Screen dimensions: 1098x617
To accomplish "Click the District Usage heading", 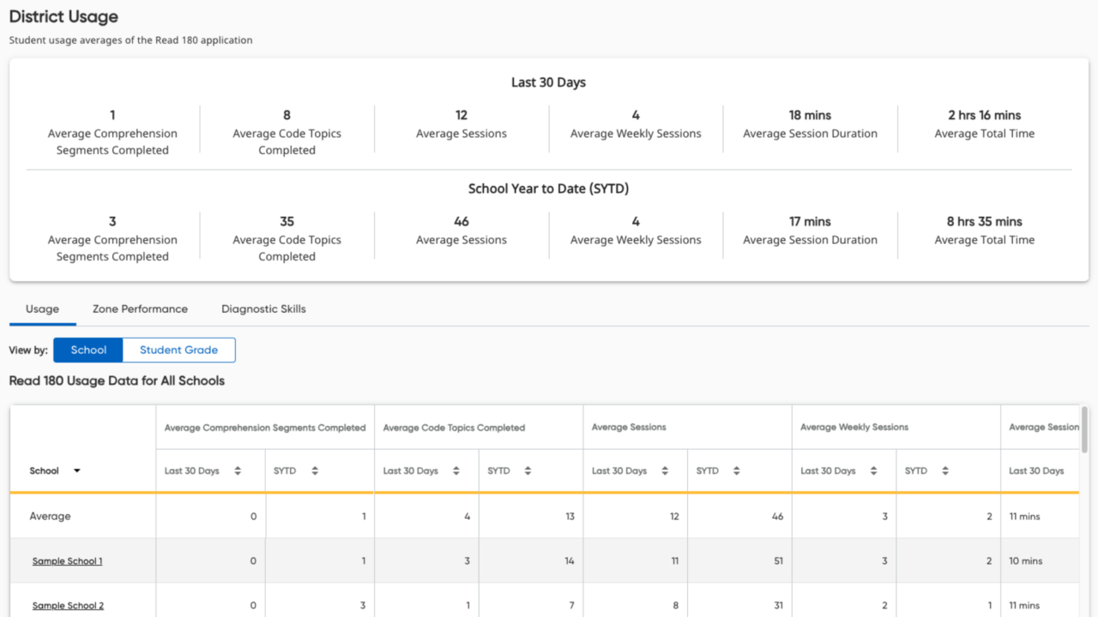I will click(x=63, y=16).
